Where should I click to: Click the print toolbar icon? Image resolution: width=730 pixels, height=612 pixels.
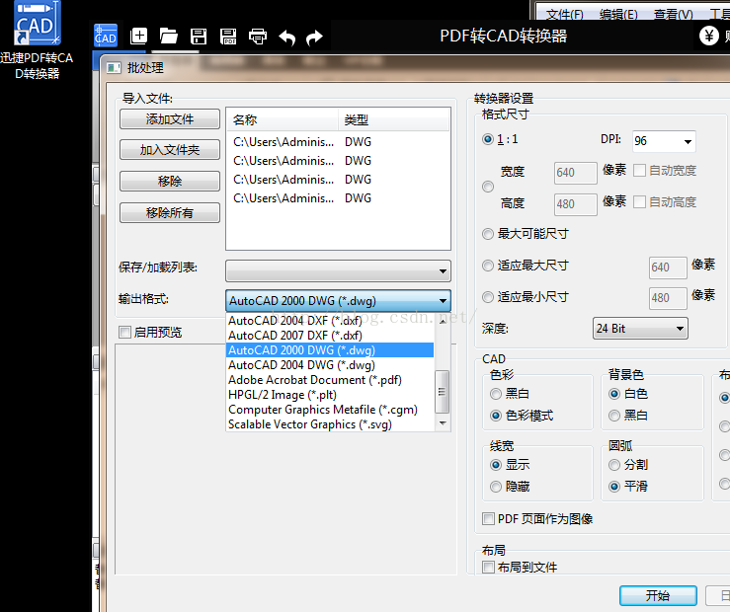coord(258,37)
